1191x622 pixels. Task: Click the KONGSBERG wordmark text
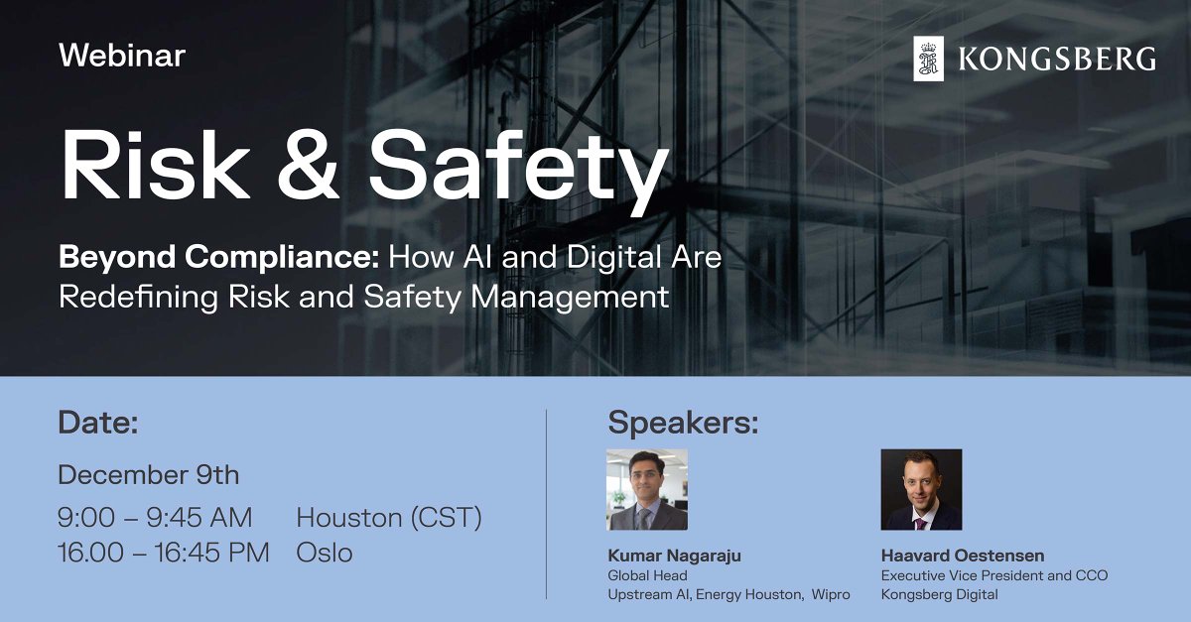[x=1057, y=60]
